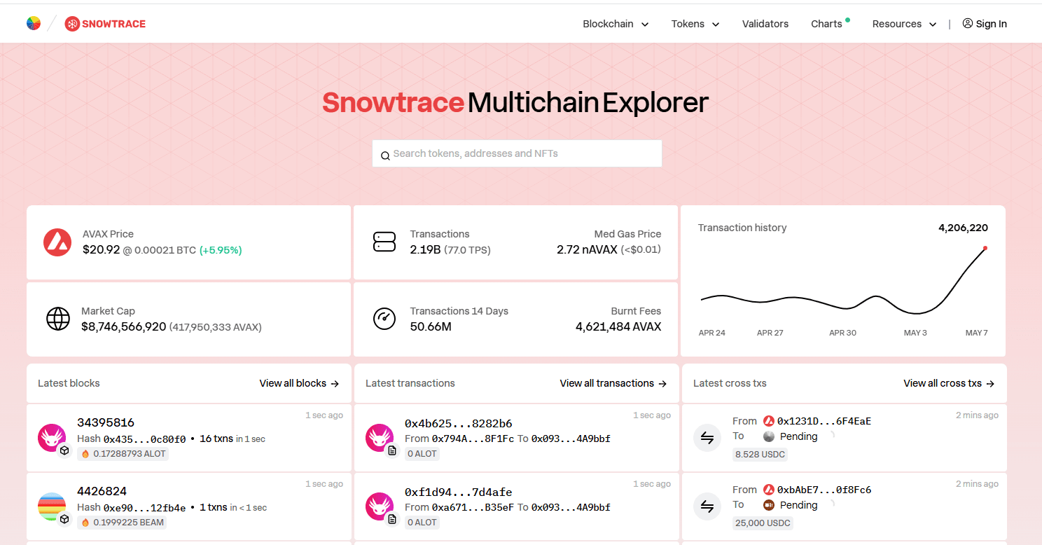This screenshot has width=1042, height=545.
Task: Click the red dot on the transaction history chart
Action: [985, 248]
